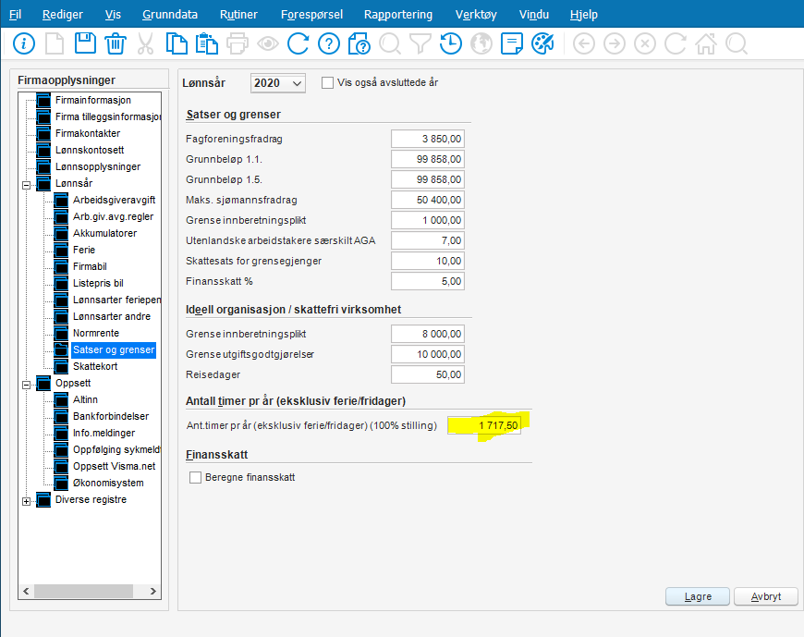Click the globe icon in toolbar
Viewport: 804px width, 637px height.
click(x=481, y=43)
